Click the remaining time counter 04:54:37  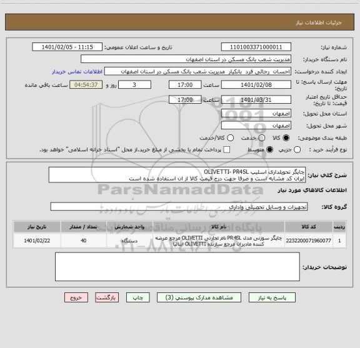(86, 85)
